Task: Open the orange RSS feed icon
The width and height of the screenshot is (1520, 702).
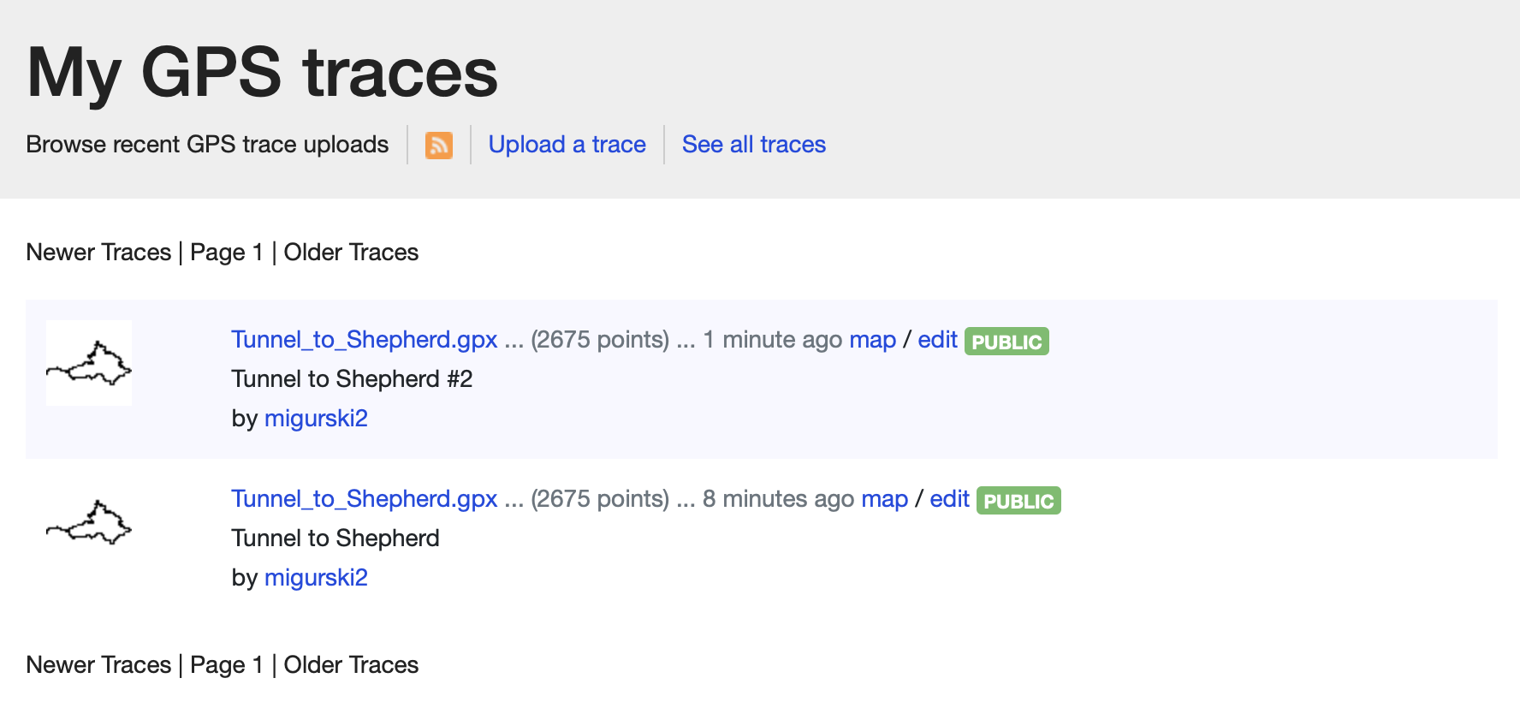Action: 439,146
